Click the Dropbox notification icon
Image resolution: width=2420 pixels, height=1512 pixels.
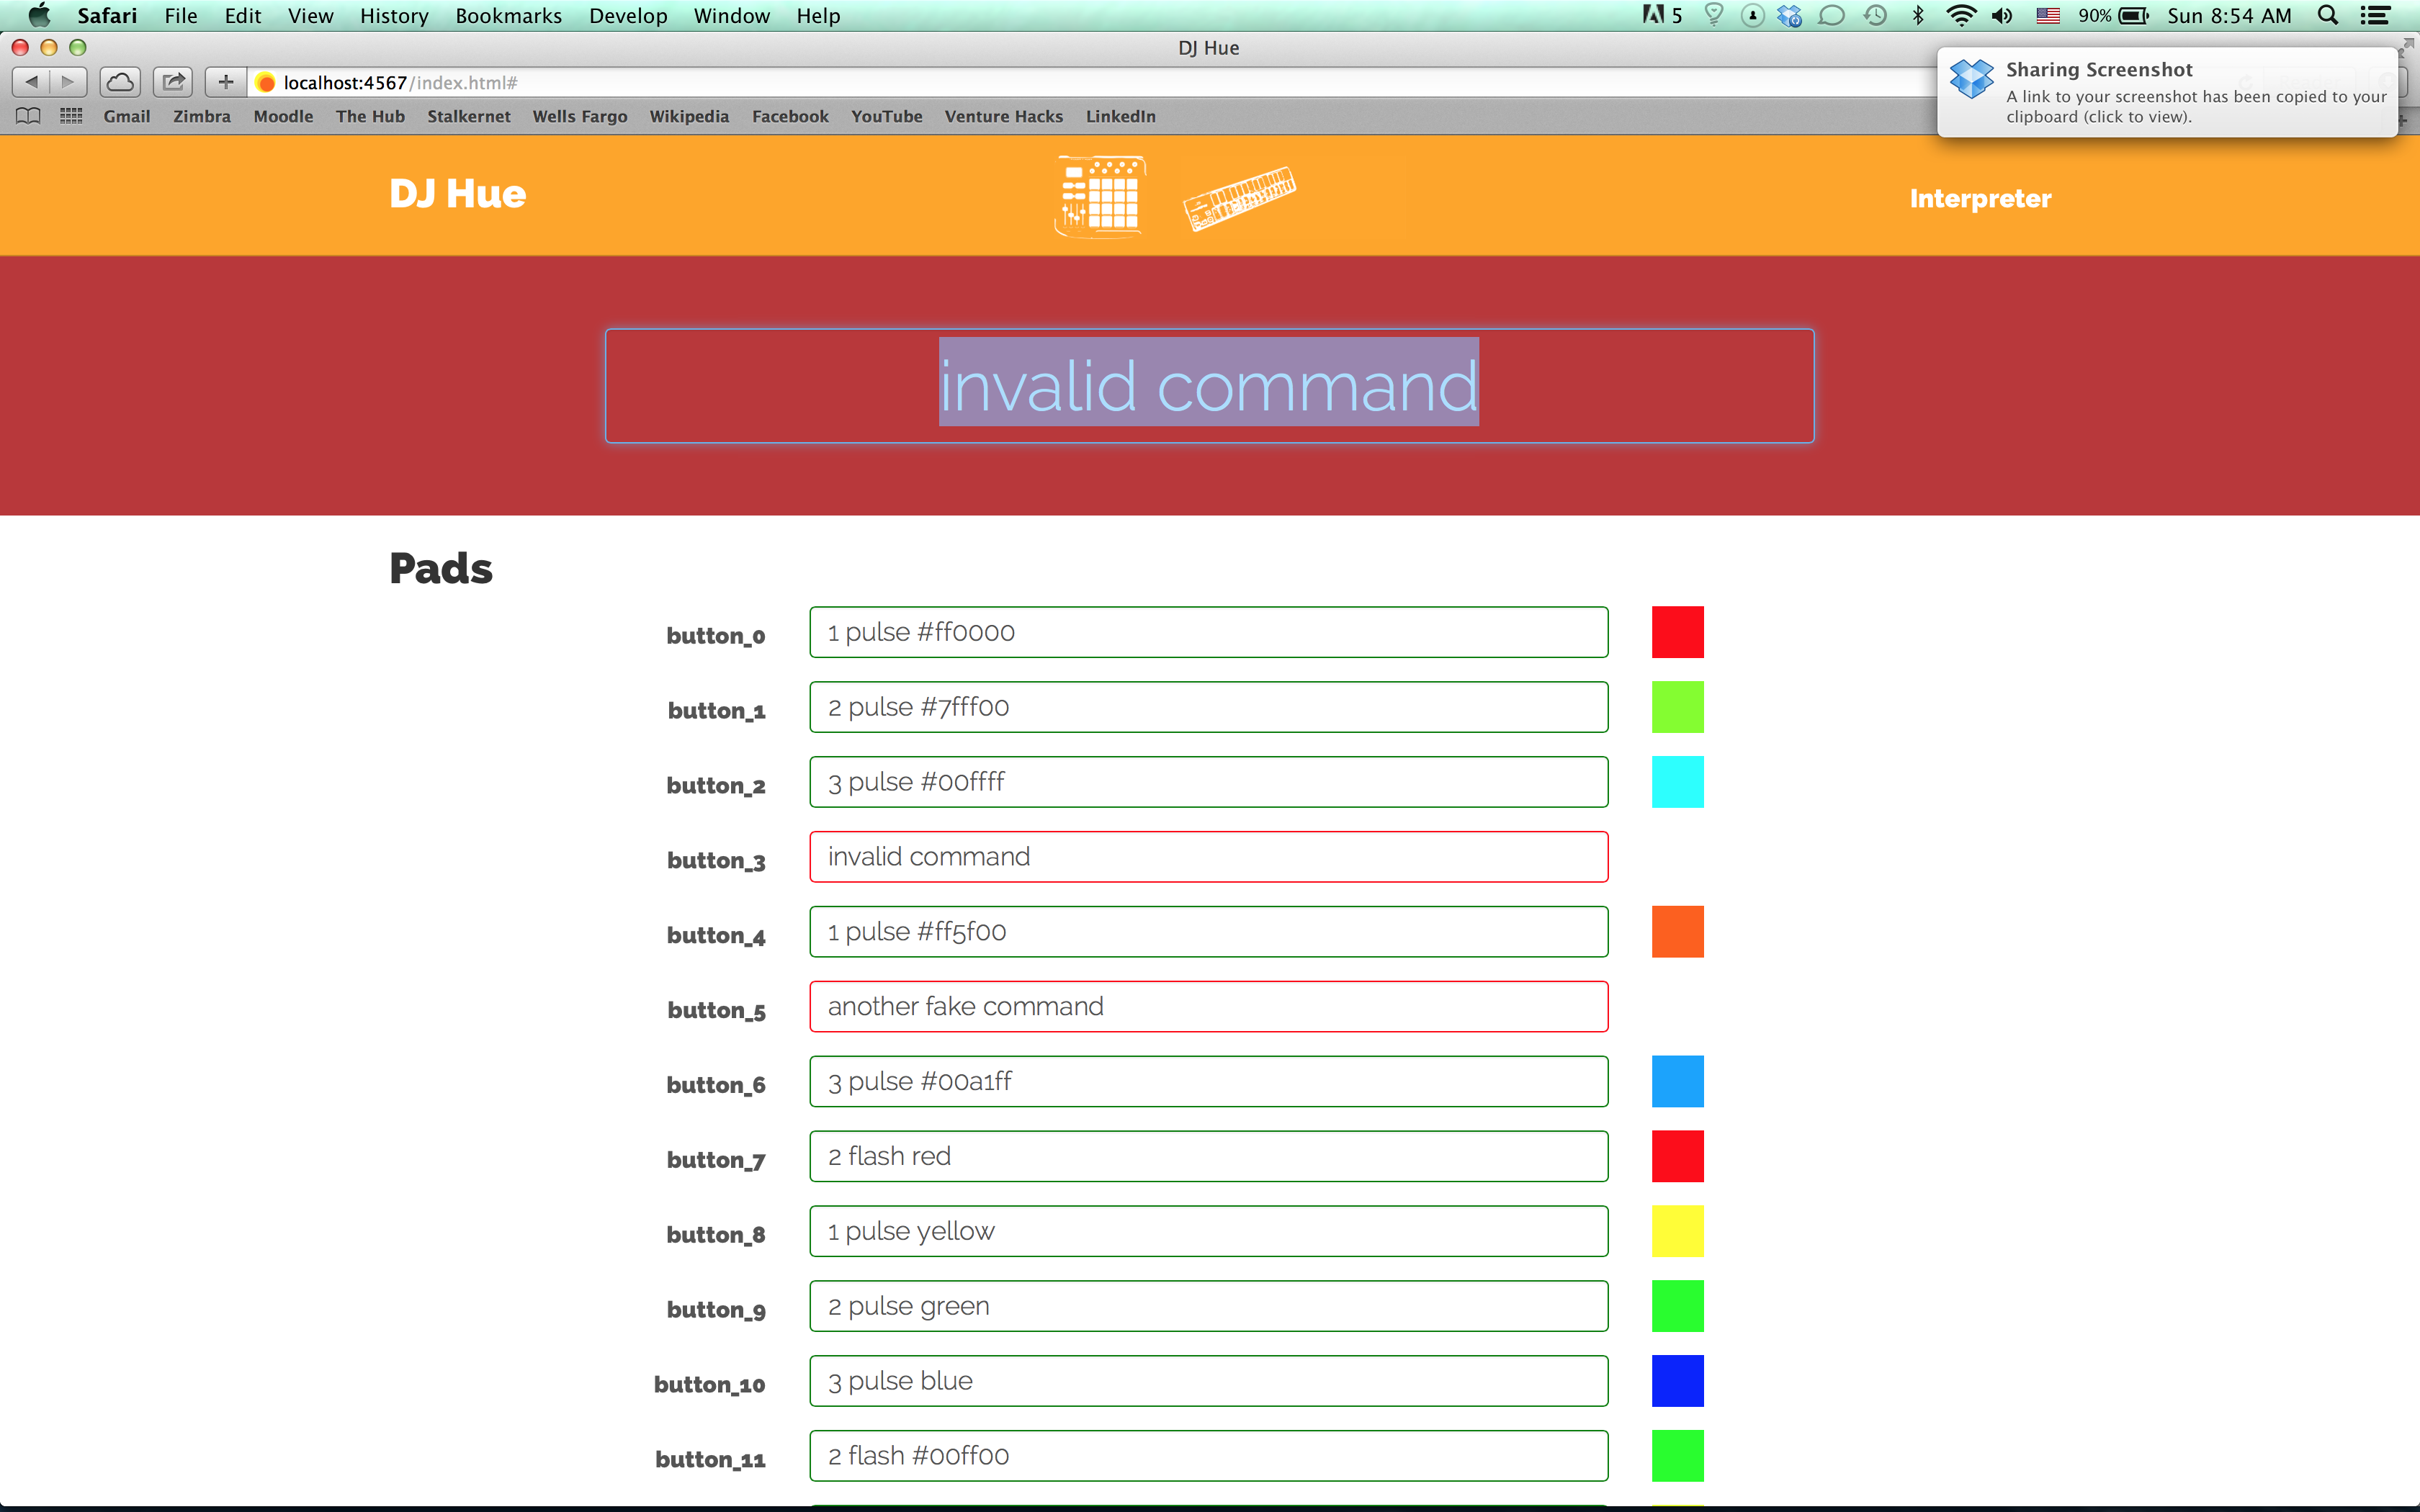click(x=1971, y=80)
